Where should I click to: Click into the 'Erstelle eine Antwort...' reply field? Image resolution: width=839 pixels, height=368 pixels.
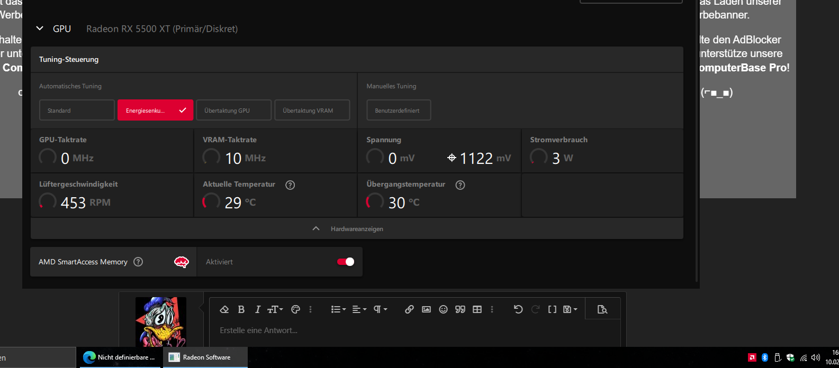[x=415, y=330]
